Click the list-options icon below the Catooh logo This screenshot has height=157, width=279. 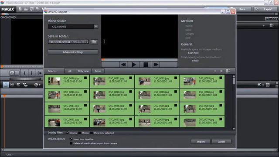272,26
